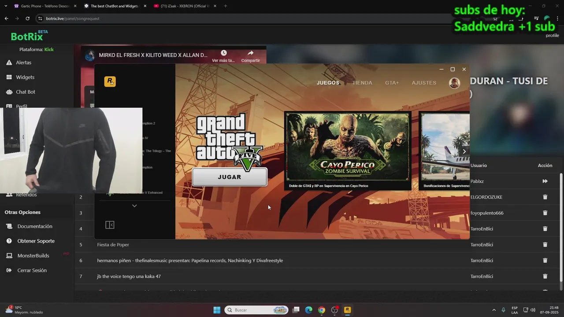The image size is (564, 317).
Task: Show hidden system tray icons
Action: click(493, 310)
